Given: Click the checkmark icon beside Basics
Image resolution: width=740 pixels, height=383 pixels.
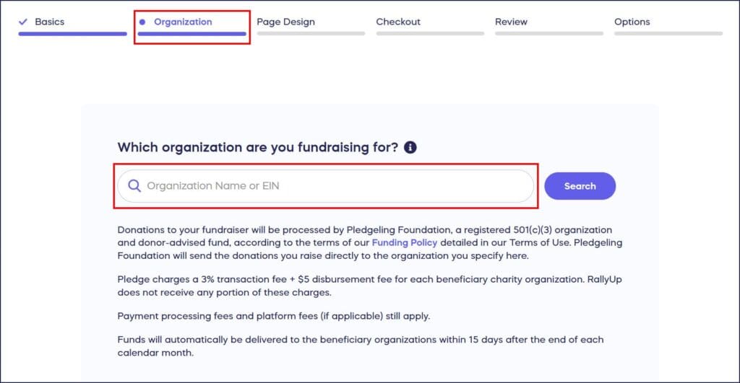Looking at the screenshot, I should click(23, 22).
